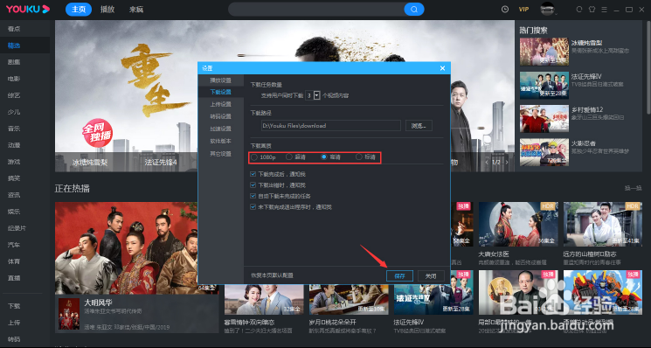The width and height of the screenshot is (651, 348).
Task: Click the 关闭 button in settings
Action: tap(431, 275)
